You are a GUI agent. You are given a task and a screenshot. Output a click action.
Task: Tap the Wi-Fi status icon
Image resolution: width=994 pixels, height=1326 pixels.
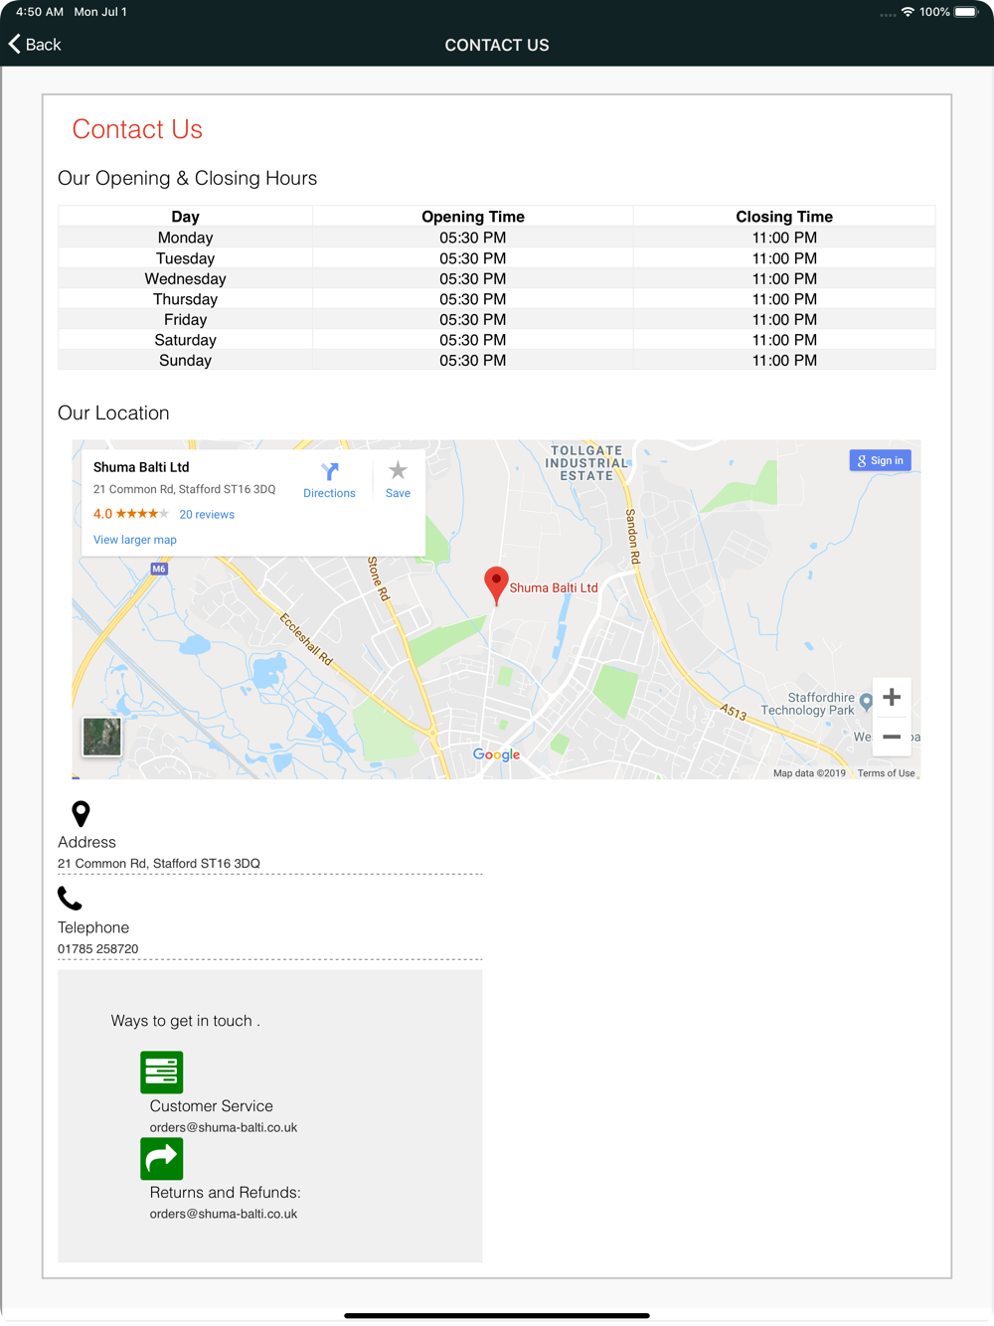coord(908,12)
